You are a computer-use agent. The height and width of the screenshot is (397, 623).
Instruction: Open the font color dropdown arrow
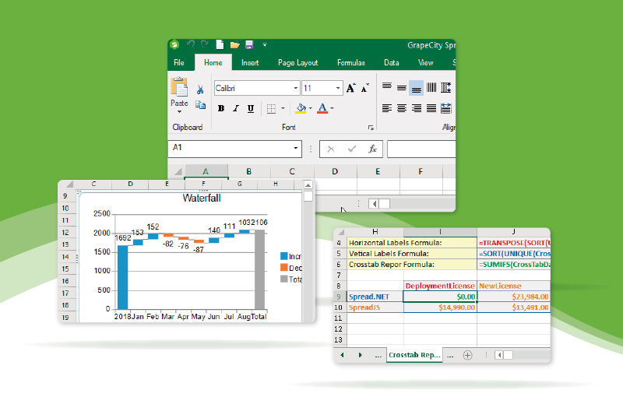[x=333, y=108]
